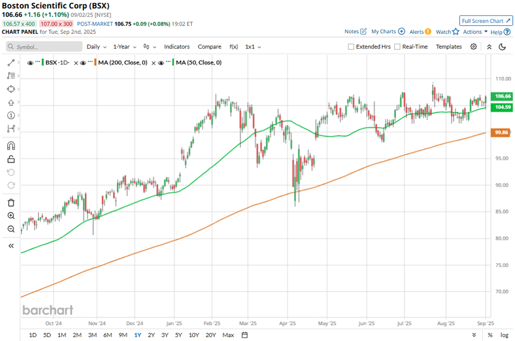Expand trend line tool options arrow
The width and height of the screenshot is (515, 341).
(19, 62)
